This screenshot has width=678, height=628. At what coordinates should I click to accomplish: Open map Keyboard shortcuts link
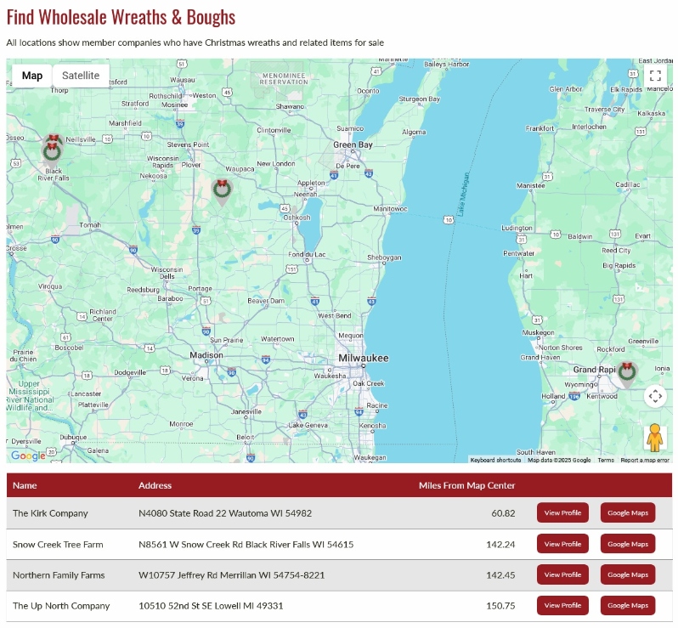(x=496, y=460)
